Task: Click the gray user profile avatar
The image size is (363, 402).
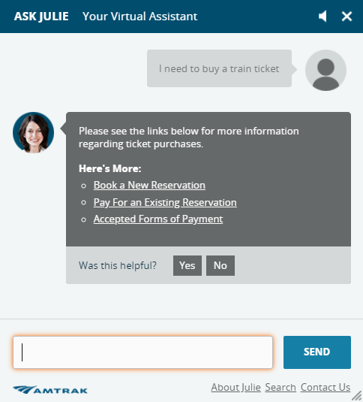Action: click(325, 70)
